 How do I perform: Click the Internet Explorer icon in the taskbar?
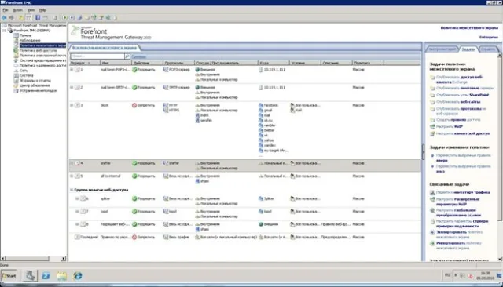tap(78, 275)
